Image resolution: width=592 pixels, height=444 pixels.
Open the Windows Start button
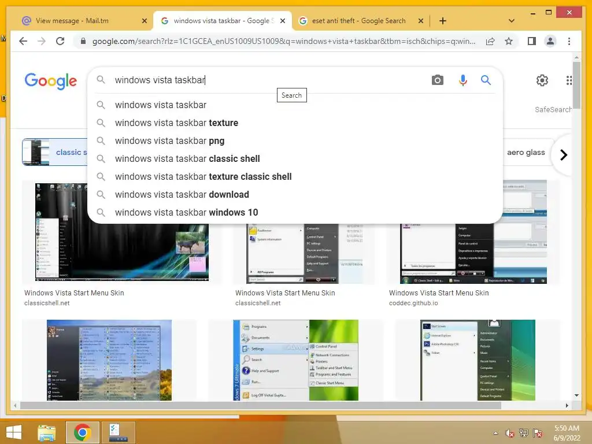14,432
